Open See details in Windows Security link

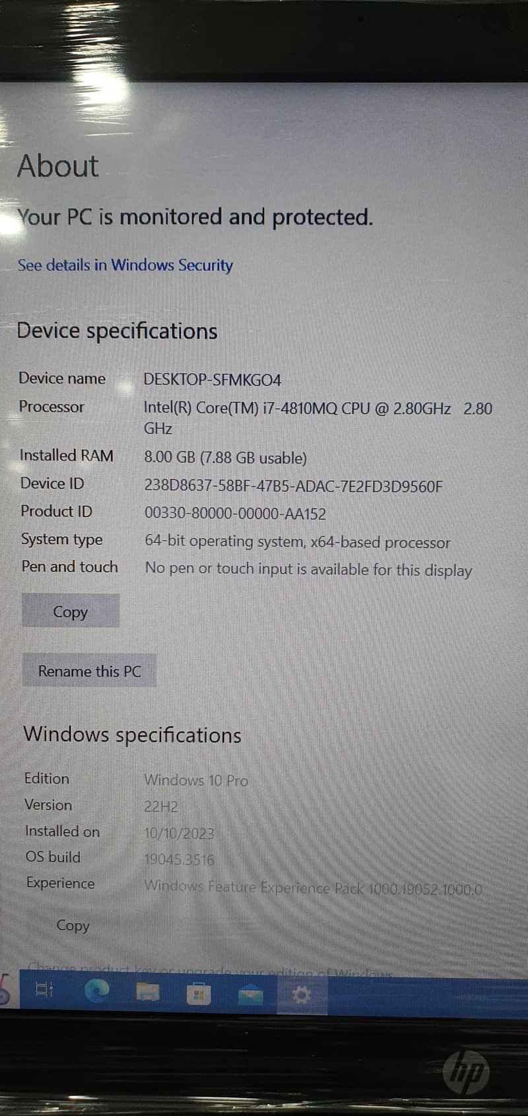[125, 265]
